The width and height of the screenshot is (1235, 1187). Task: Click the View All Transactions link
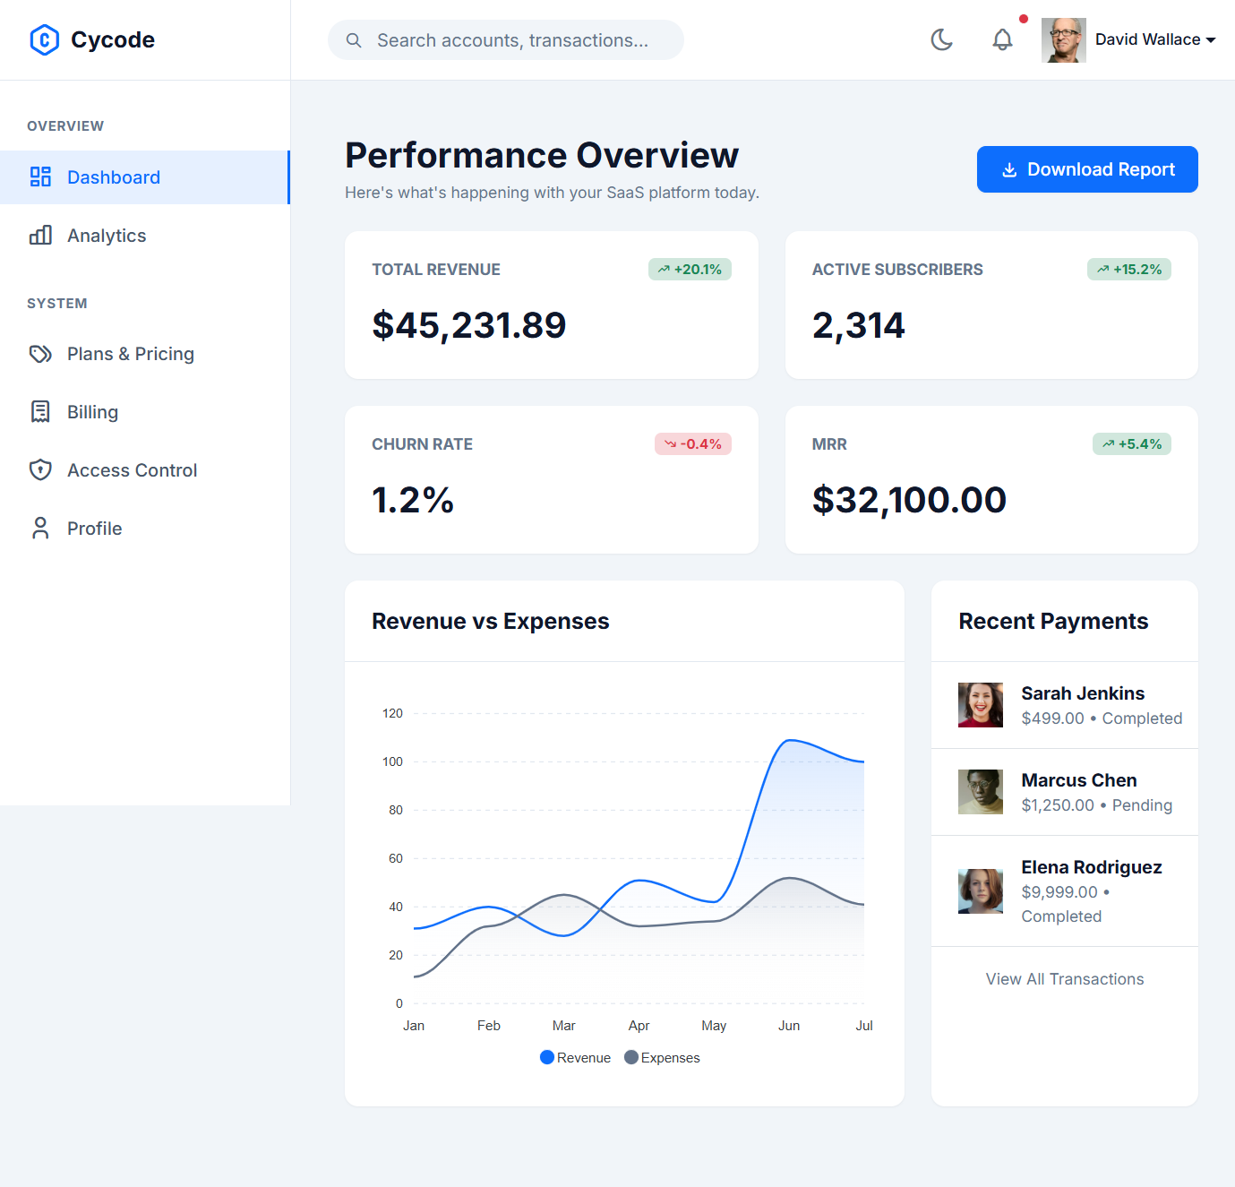1064,978
